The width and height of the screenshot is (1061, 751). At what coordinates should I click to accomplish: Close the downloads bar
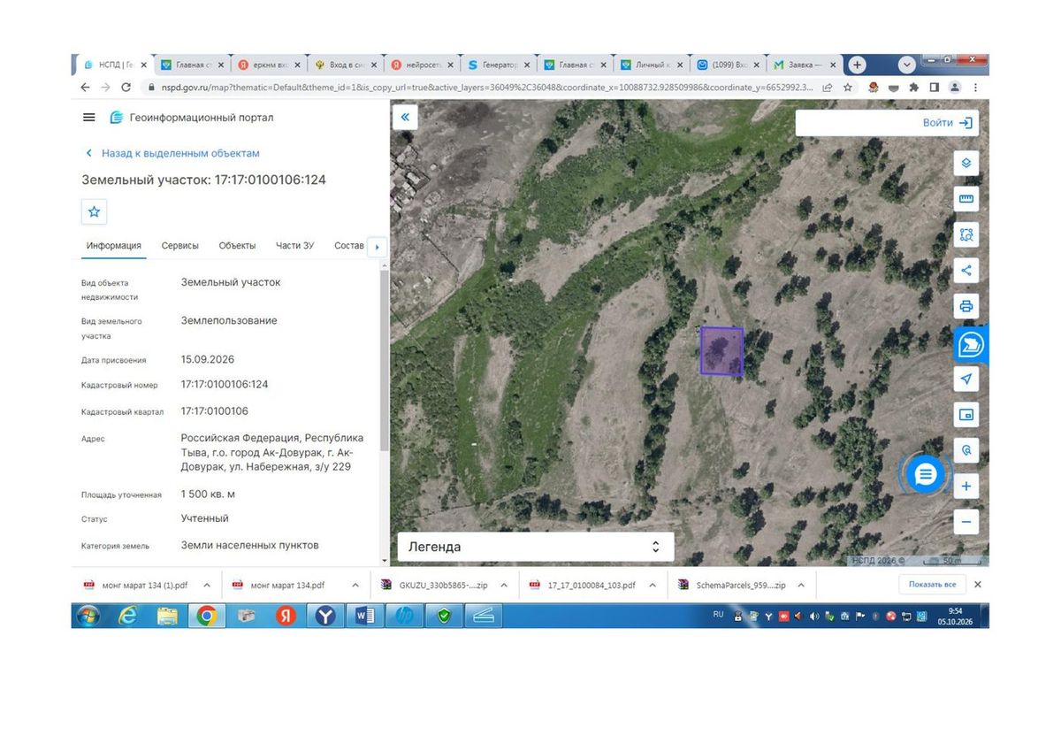click(x=977, y=585)
